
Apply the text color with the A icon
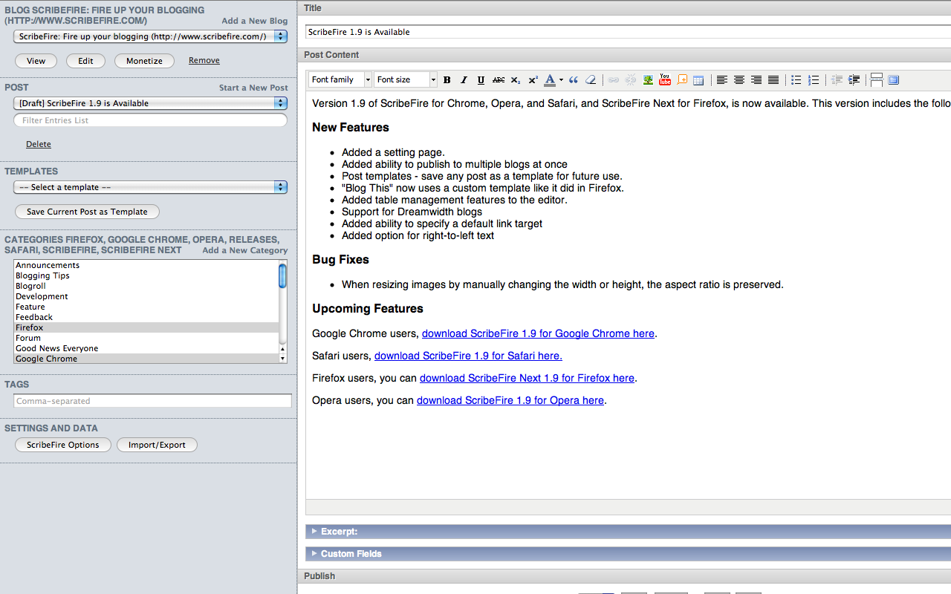(x=550, y=80)
